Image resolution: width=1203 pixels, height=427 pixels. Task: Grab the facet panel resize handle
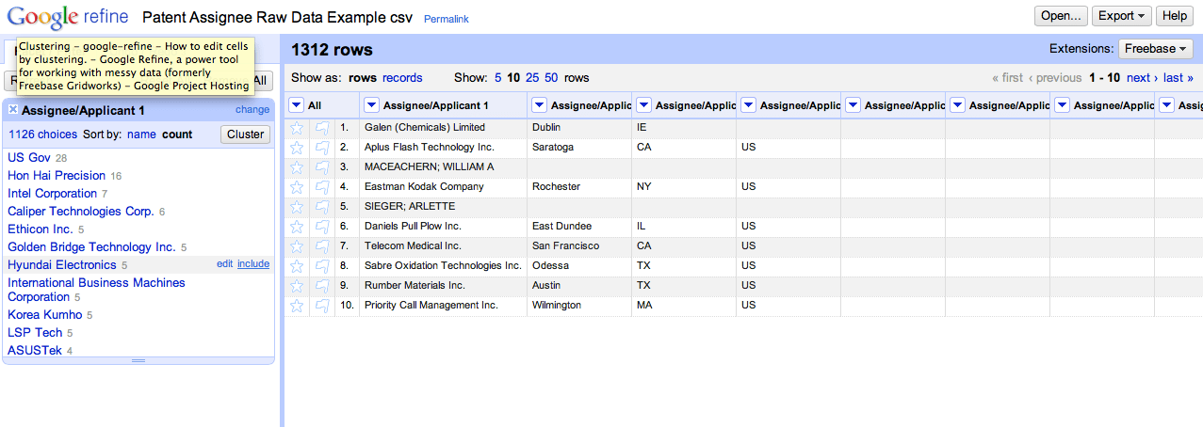(x=138, y=361)
